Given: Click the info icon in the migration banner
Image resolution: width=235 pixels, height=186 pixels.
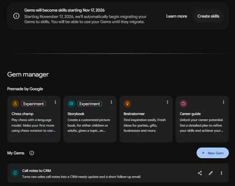Looking at the screenshot, I should pyautogui.click(x=16, y=16).
